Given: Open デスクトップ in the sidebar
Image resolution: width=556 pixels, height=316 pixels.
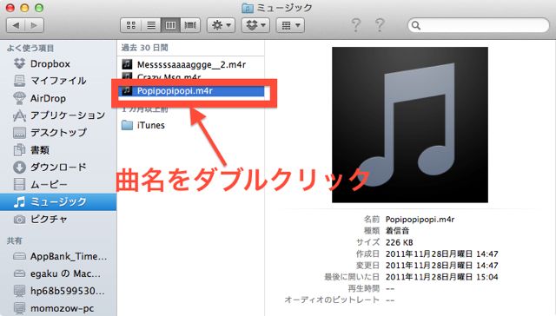Looking at the screenshot, I should click(x=58, y=133).
